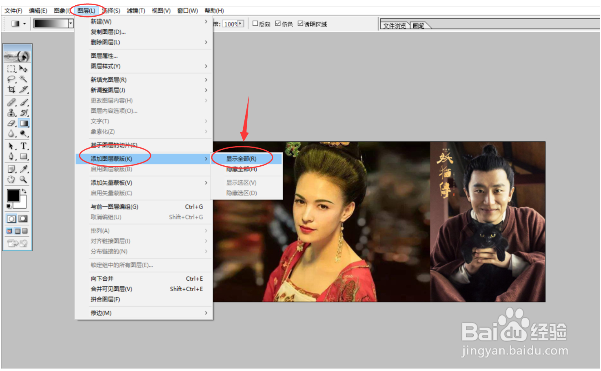The height and width of the screenshot is (371, 601).
Task: Select the Move tool
Action: coord(24,69)
